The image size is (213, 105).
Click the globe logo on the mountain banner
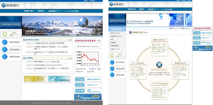(x=83, y=22)
